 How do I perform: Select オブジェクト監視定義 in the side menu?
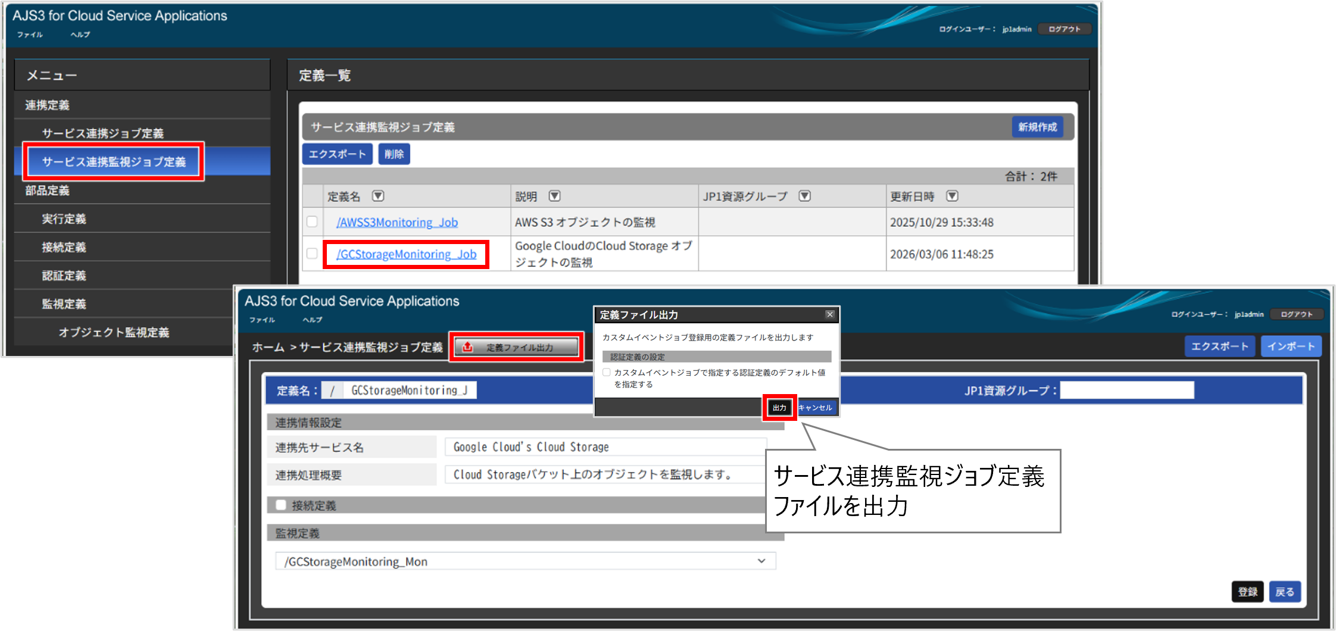click(x=124, y=332)
